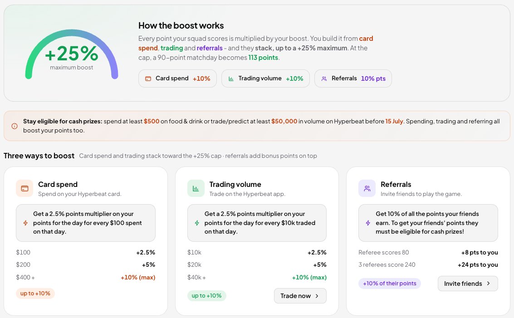
Task: Click lightning bolt icon in Trading volume box
Action: 197,223
